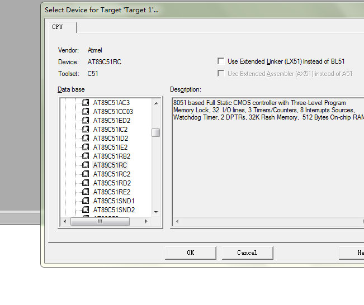This screenshot has width=364, height=305.
Task: Pick the AT89C51IC2 device entry
Action: click(110, 130)
